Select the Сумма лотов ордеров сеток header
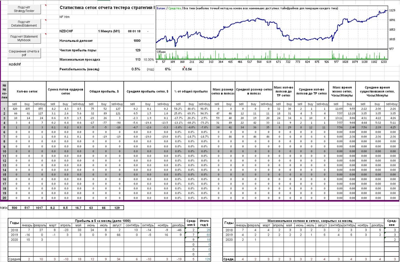400x262 pixels. 66,91
